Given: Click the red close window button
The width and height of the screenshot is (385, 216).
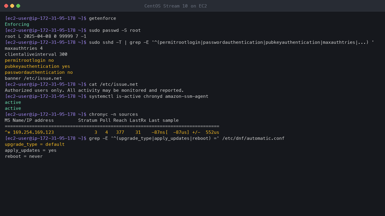Looking at the screenshot, I should (6, 6).
